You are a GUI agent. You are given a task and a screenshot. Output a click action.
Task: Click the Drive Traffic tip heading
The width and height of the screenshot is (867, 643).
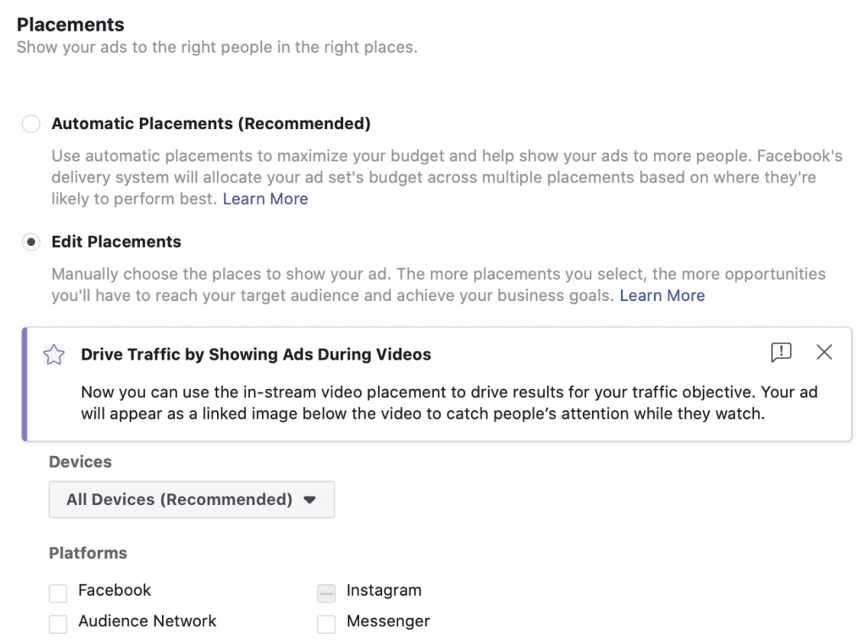tap(256, 355)
